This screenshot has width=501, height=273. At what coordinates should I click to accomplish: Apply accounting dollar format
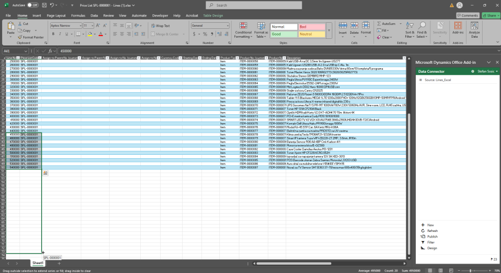click(194, 34)
